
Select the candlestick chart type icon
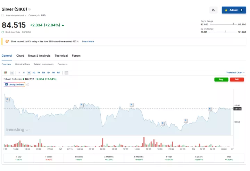tap(5, 73)
